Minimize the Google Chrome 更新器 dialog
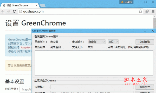The height and width of the screenshot is (93, 156). [x=138, y=31]
